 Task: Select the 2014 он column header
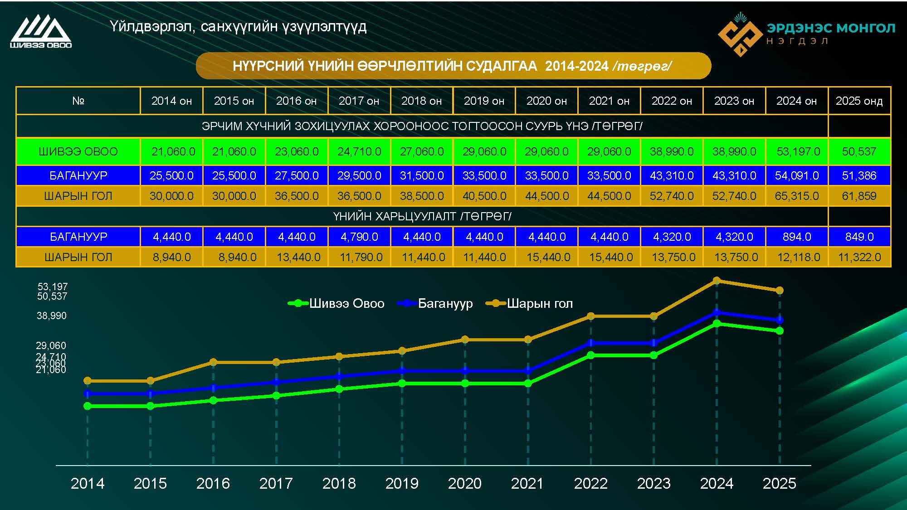tap(171, 101)
